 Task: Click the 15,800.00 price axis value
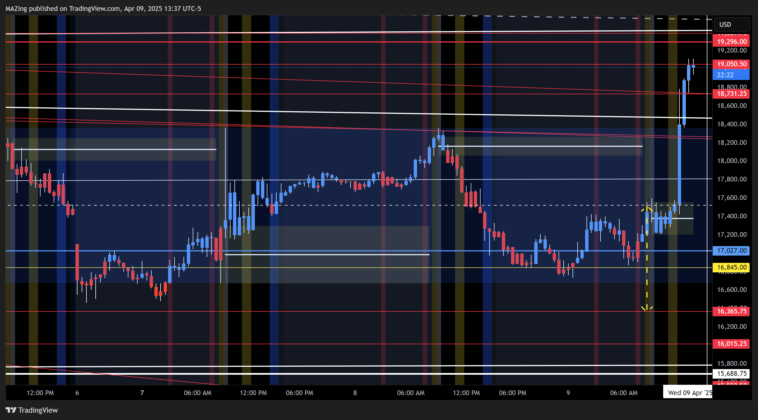[732, 363]
